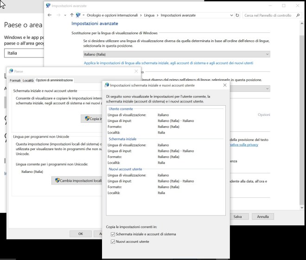Click the Italia country field in Settings
The image size is (306, 260).
24,53
